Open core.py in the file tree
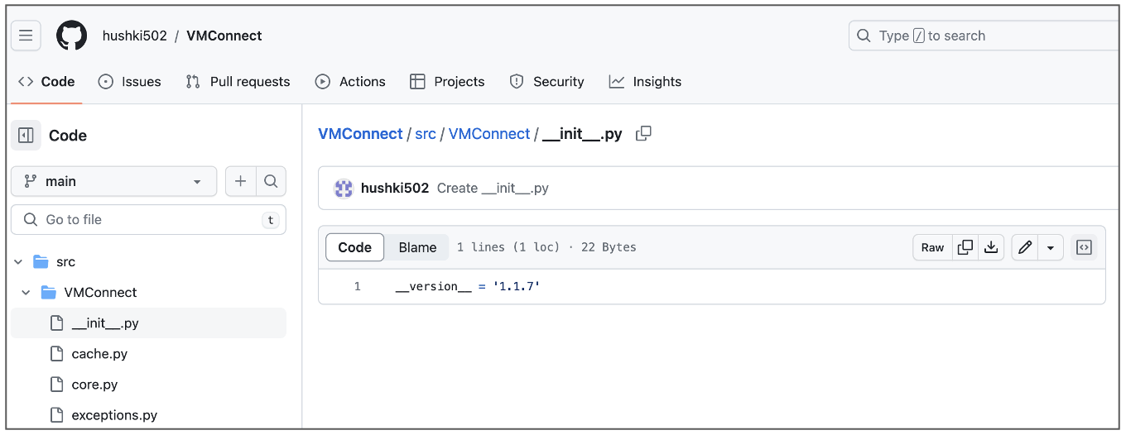Viewport: 1126px width, 435px height. [94, 385]
